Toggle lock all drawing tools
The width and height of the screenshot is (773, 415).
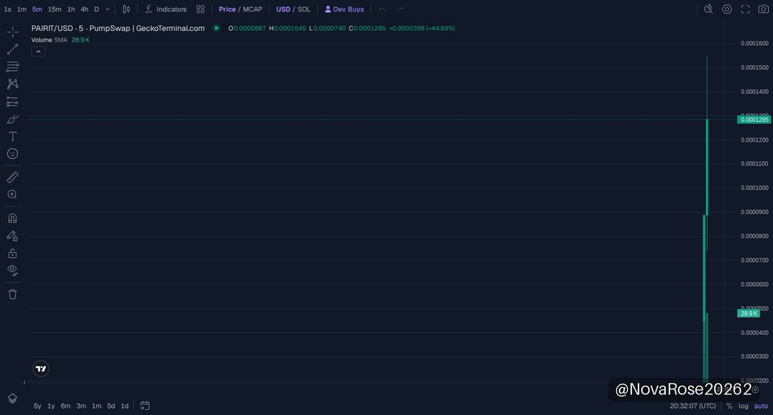coord(12,253)
